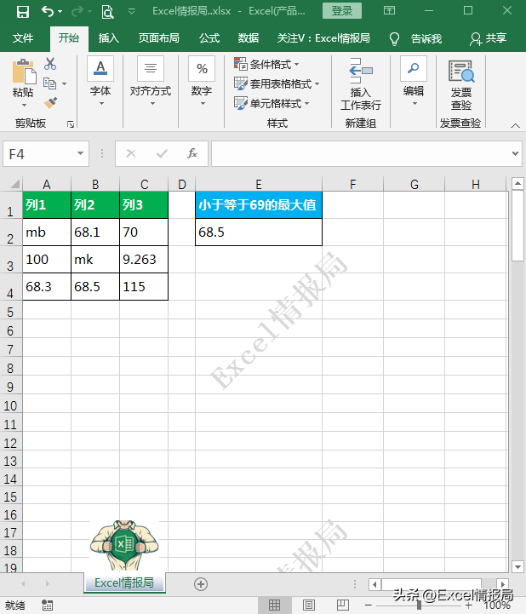526x614 pixels.
Task: Click the vertical scrollbar up arrow
Action: point(517,183)
